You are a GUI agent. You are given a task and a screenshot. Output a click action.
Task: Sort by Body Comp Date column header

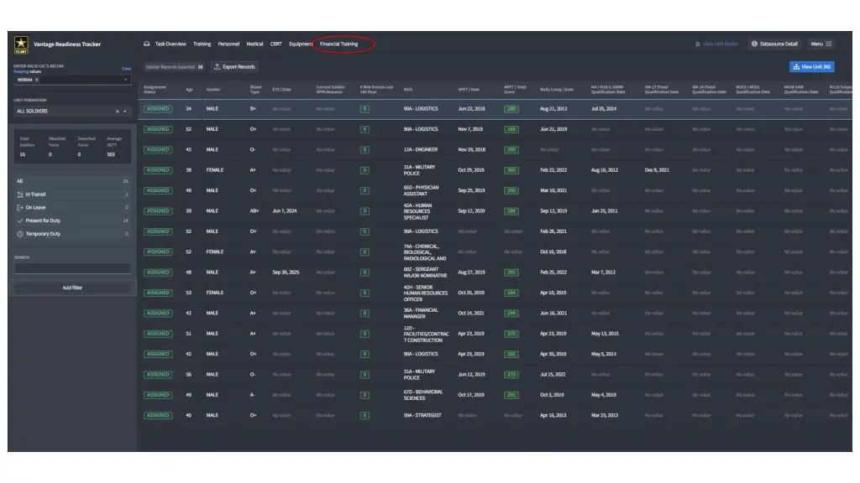tap(557, 89)
